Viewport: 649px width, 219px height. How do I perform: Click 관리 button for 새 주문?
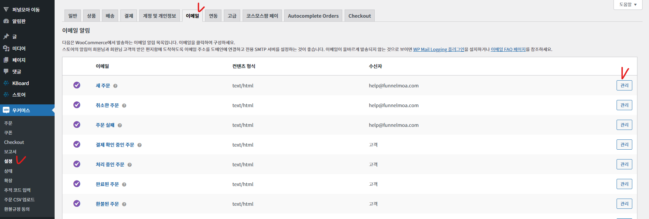[x=624, y=85]
